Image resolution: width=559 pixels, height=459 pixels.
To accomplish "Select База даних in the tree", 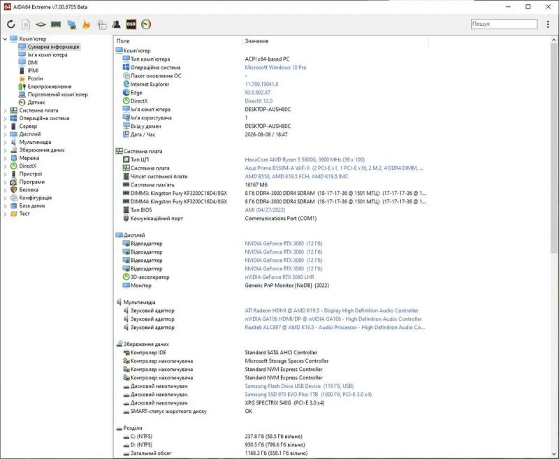I will point(32,205).
